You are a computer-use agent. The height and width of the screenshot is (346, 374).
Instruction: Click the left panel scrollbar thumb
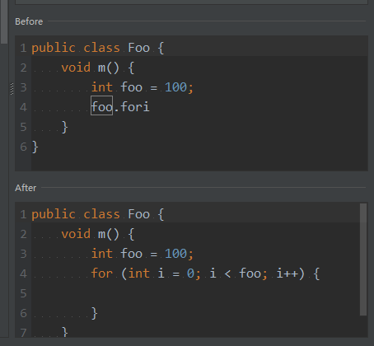click(4, 21)
